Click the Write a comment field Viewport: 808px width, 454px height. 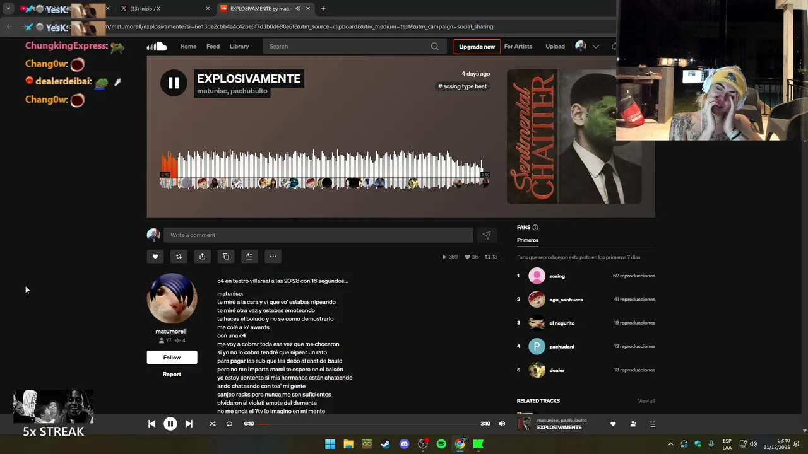click(318, 235)
